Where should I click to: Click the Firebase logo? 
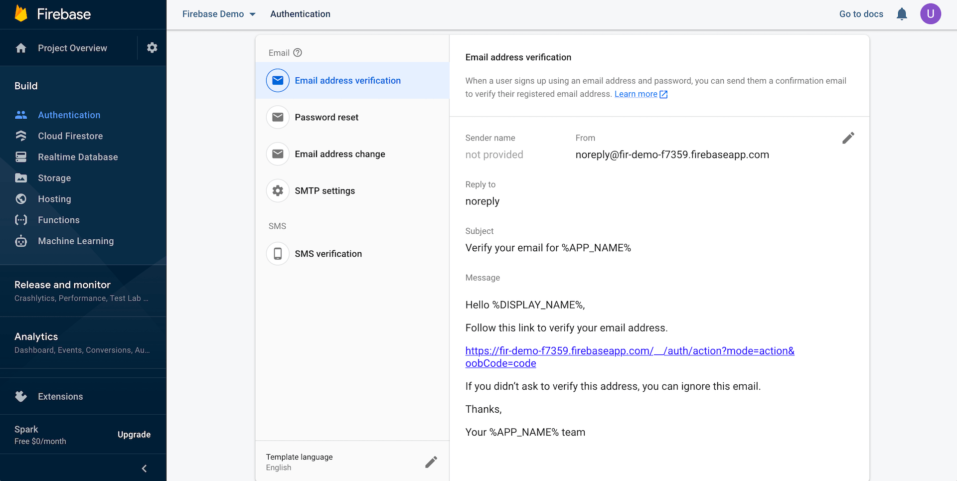pyautogui.click(x=21, y=14)
